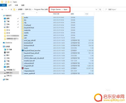Click the Back navigation arrow
Viewport: 126px width, 103px height.
2,10
